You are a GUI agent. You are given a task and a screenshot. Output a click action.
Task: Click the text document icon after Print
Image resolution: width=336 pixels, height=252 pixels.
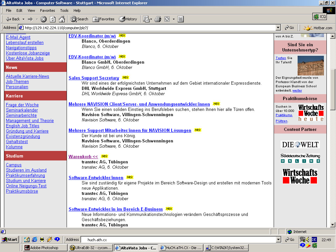(x=180, y=19)
